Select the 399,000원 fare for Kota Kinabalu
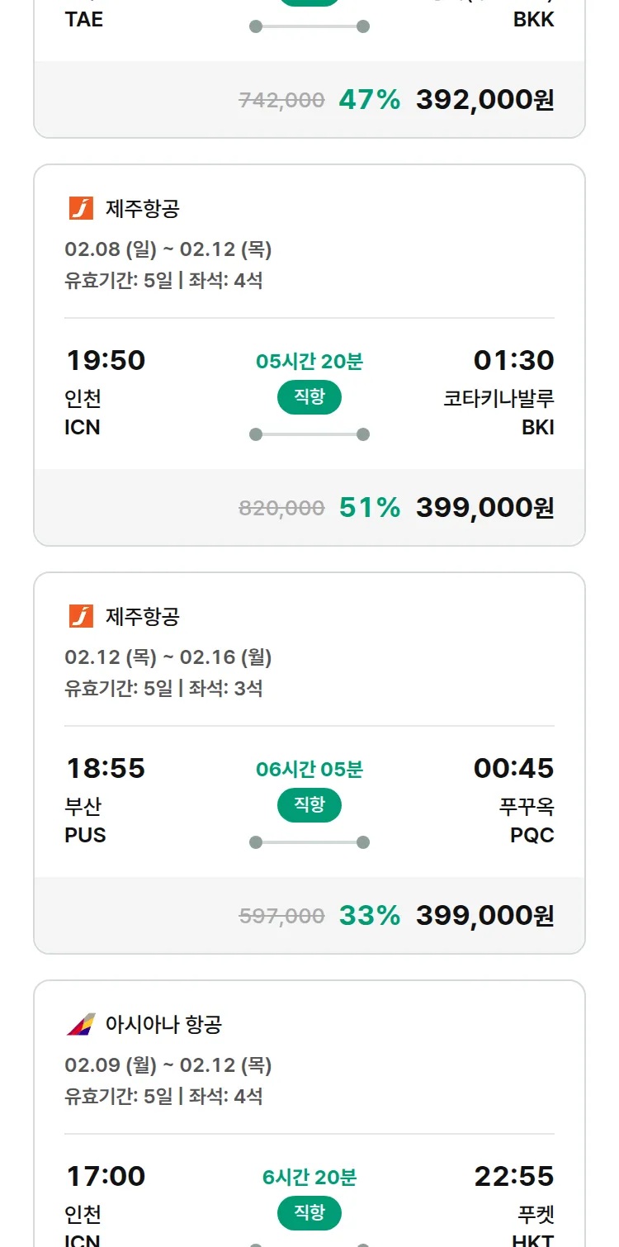Screen dimensions: 619x1247 (x=484, y=508)
